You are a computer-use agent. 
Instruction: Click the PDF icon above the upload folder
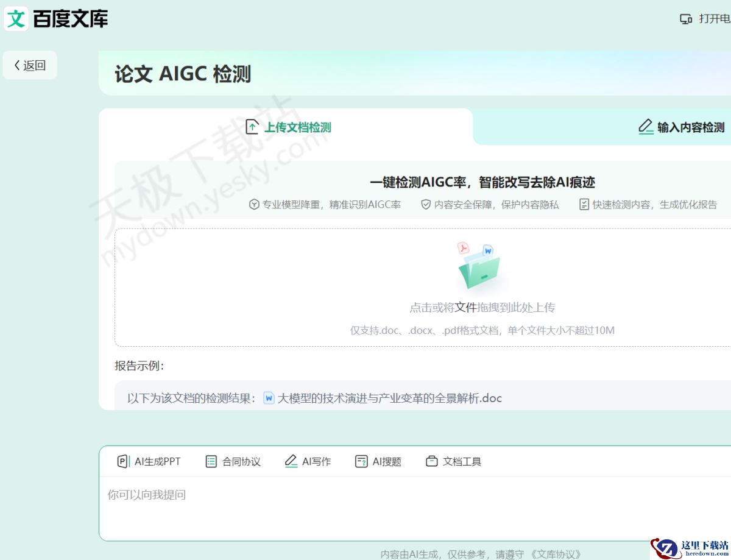pos(462,247)
